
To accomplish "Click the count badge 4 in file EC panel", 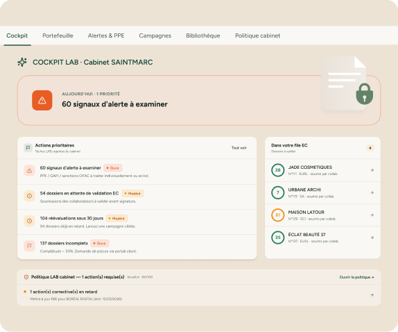I will pos(370,148).
